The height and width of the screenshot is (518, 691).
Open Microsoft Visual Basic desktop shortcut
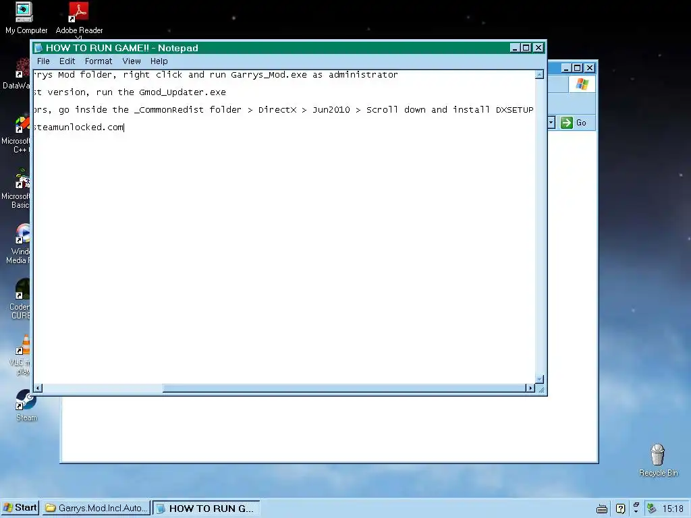[x=16, y=189]
